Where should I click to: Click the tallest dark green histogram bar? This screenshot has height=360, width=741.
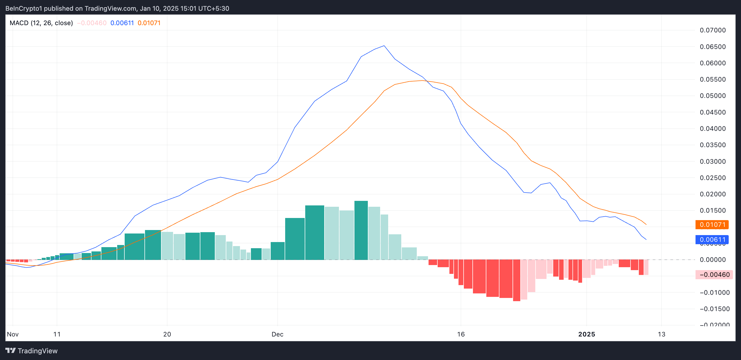click(x=361, y=230)
